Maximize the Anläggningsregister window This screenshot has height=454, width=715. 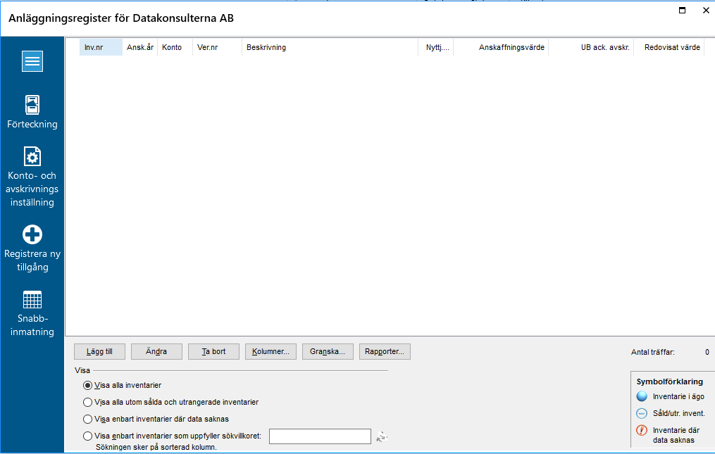pyautogui.click(x=682, y=10)
